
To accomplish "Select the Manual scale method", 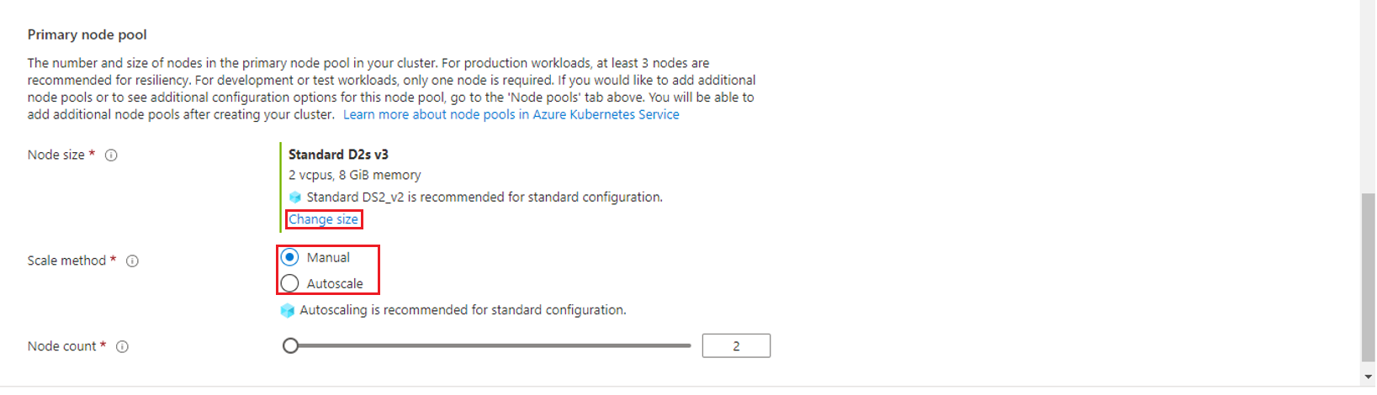I will pos(290,257).
